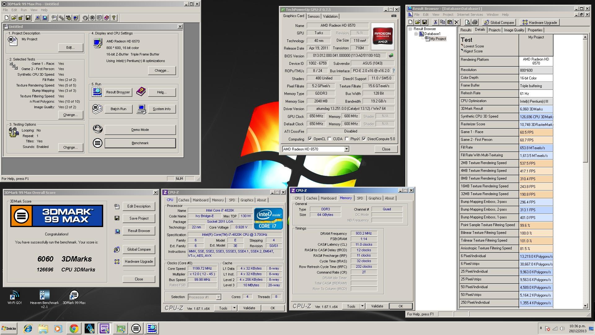Click Global Compare in Result Browser toolbar
This screenshot has height=335, width=595.
coord(499,22)
